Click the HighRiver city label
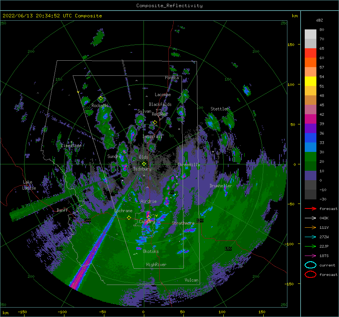339x317 pixels. click(x=156, y=265)
